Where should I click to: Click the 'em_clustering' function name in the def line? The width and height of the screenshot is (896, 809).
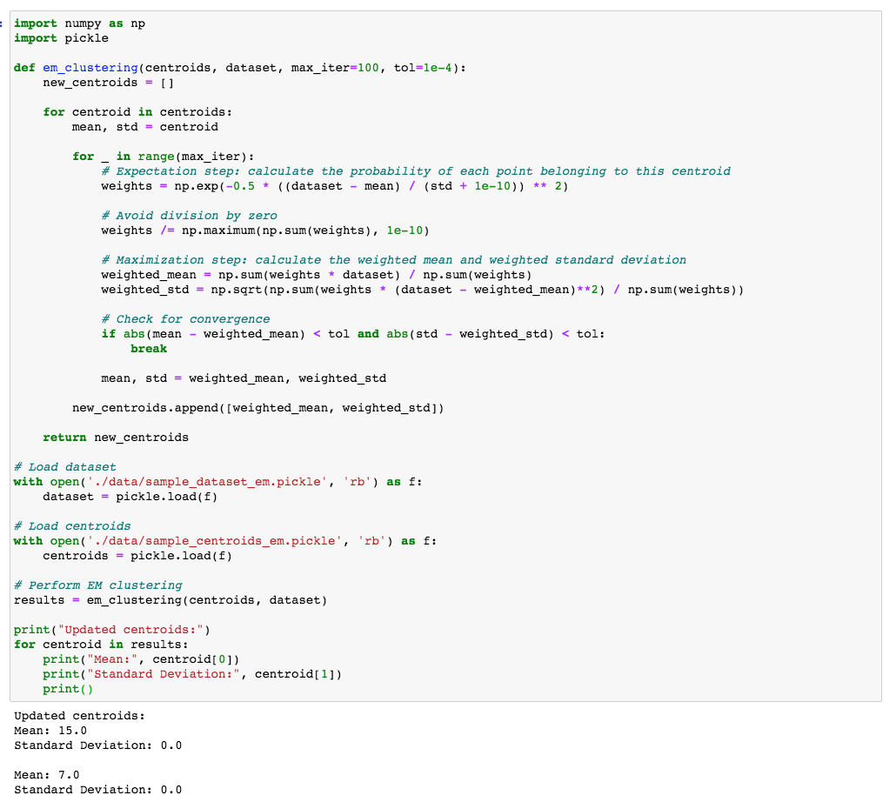coord(90,68)
